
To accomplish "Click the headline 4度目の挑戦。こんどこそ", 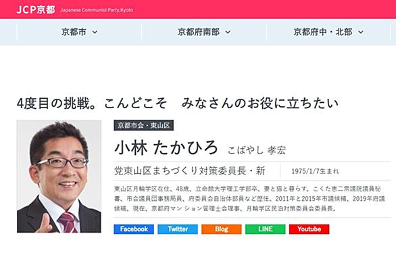I will pos(92,103).
